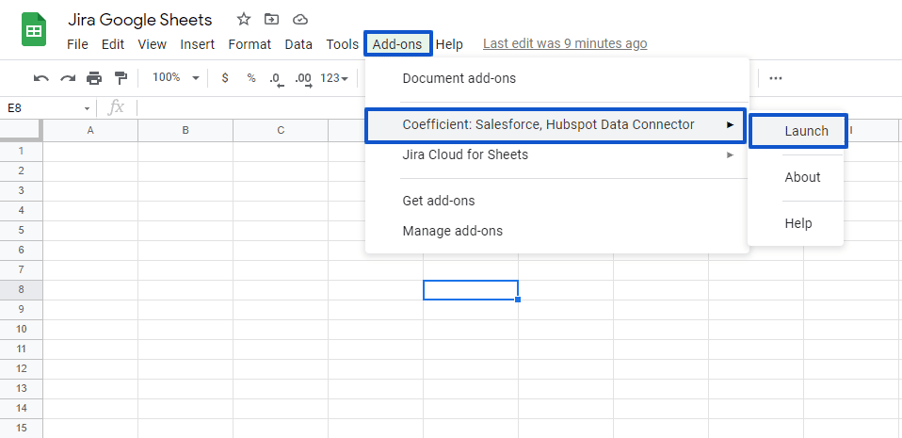Select row 1 header
Viewport: 902px width, 438px height.
pyautogui.click(x=22, y=152)
